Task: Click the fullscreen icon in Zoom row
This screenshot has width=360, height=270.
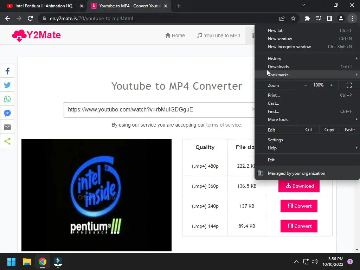Action: point(349,85)
